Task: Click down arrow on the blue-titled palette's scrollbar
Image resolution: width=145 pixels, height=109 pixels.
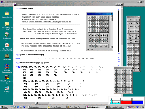Action: click(x=112, y=47)
